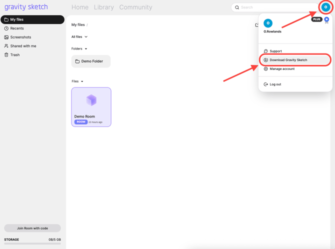Screen dimensions: 335x249
Task: Switch to the Library tab
Action: [103, 7]
